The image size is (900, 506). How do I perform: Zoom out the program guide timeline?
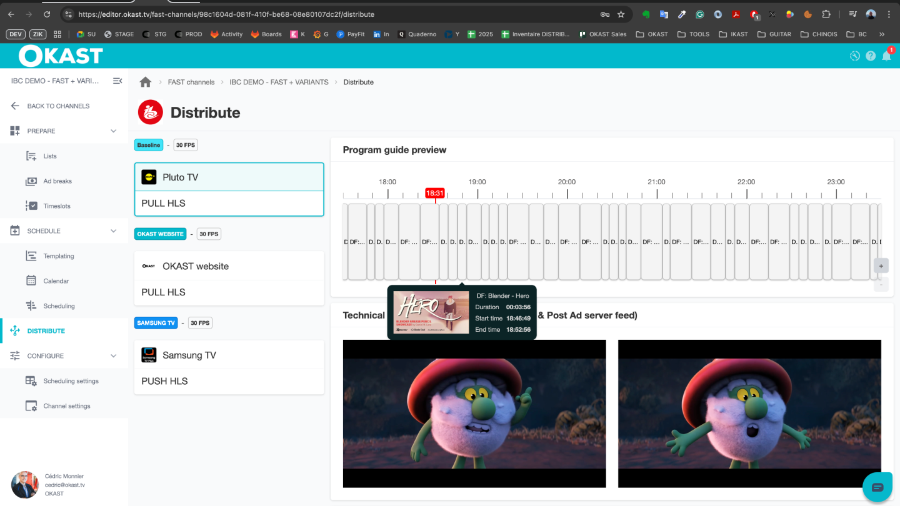[881, 284]
